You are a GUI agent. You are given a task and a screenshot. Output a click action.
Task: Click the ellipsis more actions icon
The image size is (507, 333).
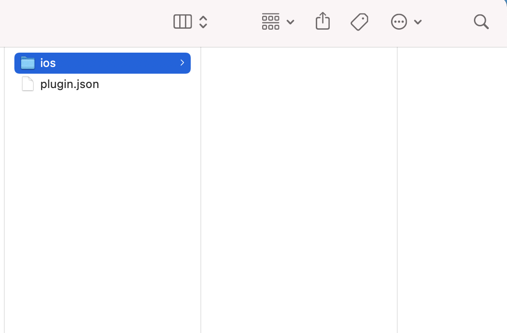pos(399,22)
